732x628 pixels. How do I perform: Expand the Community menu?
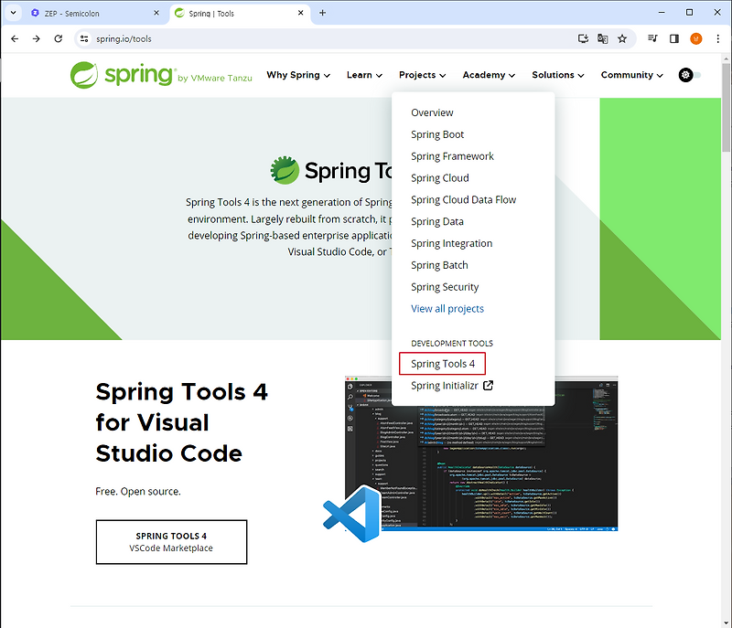pos(631,75)
